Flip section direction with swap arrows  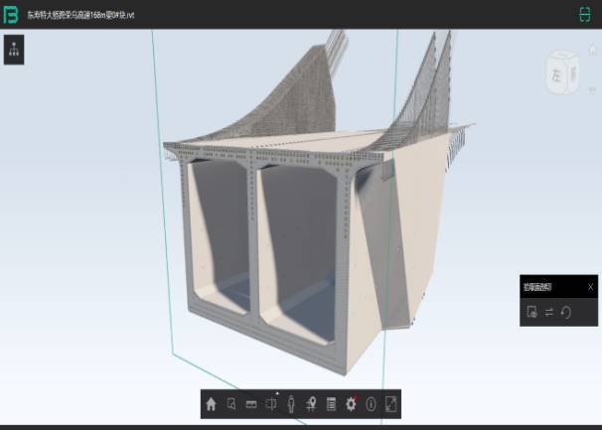click(x=548, y=312)
